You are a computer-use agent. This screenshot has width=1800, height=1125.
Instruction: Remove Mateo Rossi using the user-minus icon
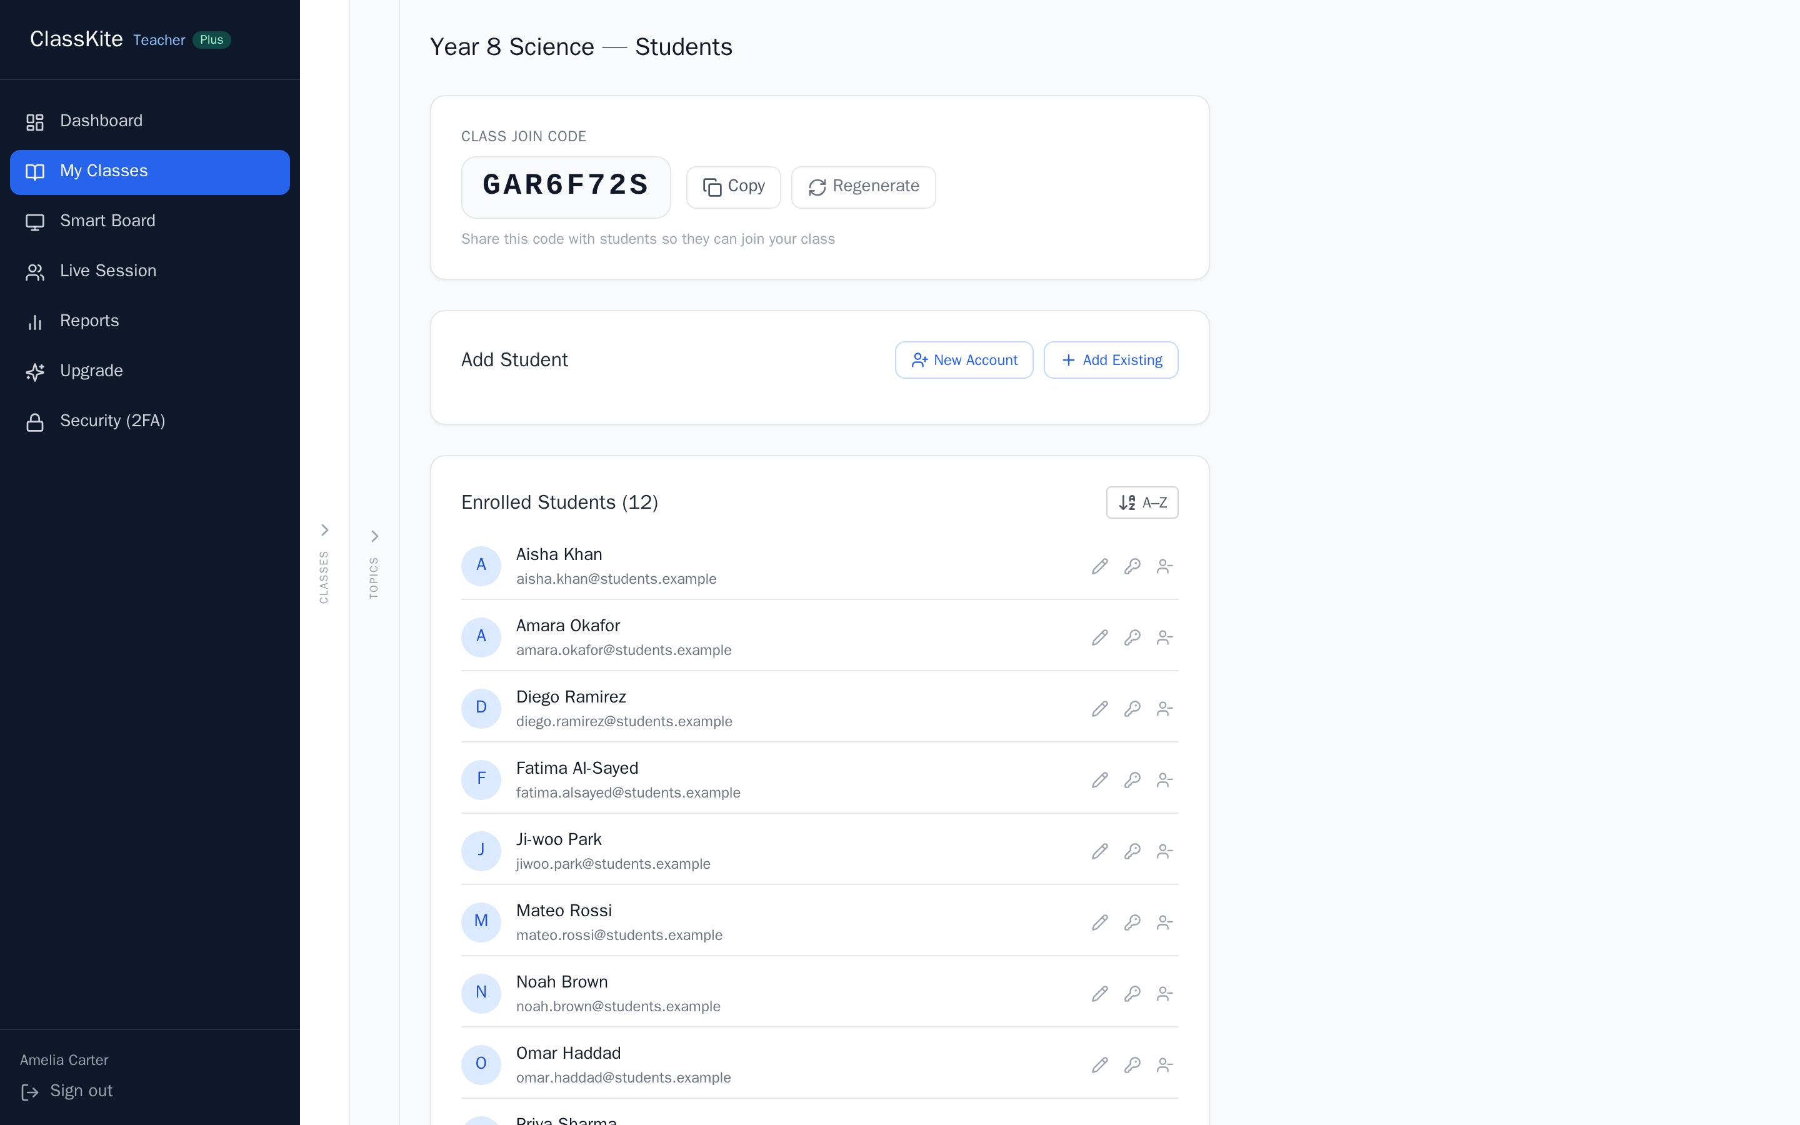click(1165, 922)
